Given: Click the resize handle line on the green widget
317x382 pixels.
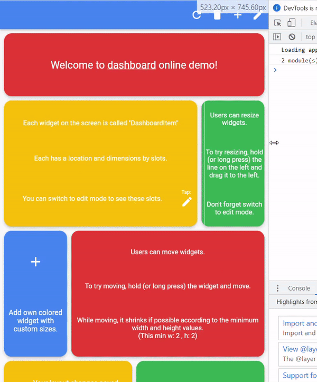Looking at the screenshot, I should pos(202,164).
